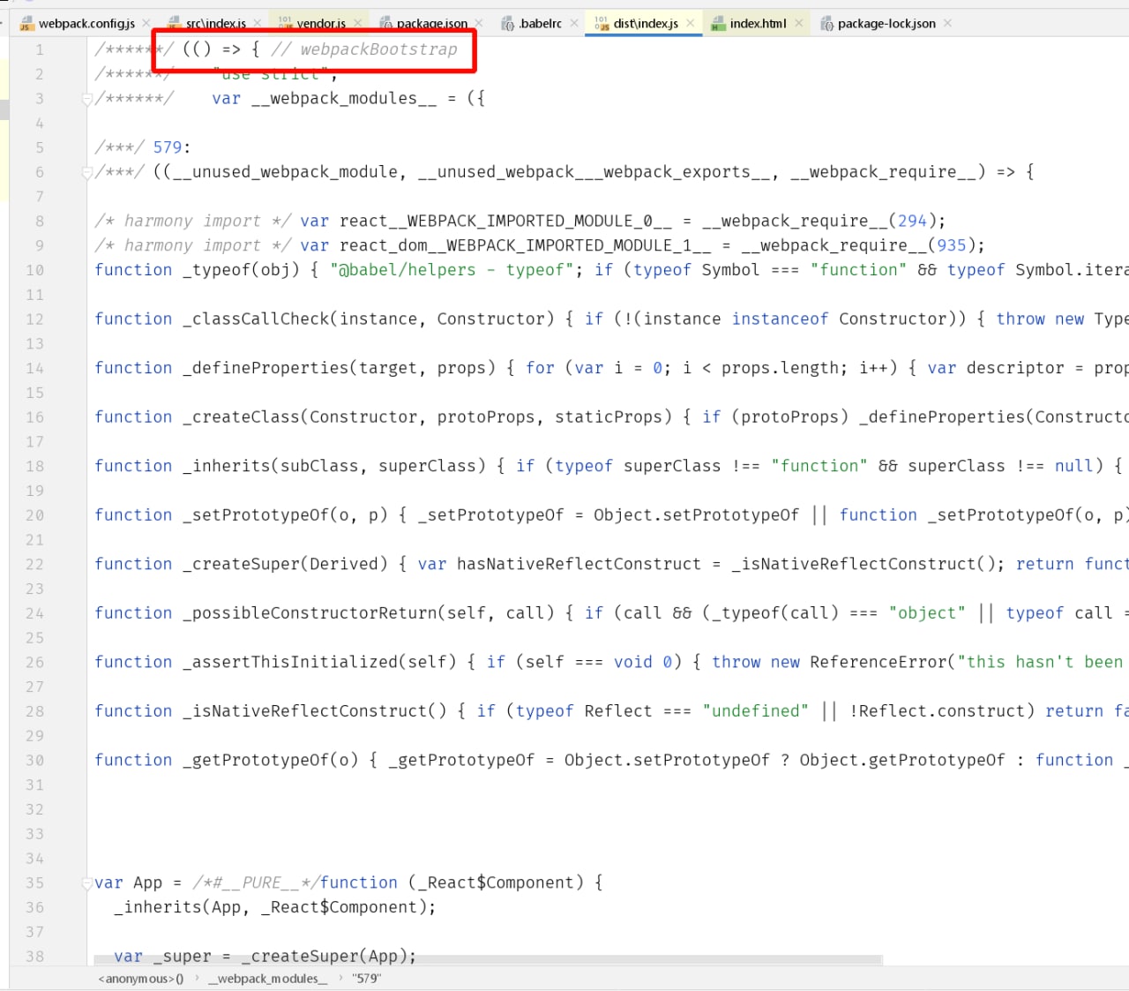
Task: Click line number 38 in the gutter
Action: tap(34, 957)
